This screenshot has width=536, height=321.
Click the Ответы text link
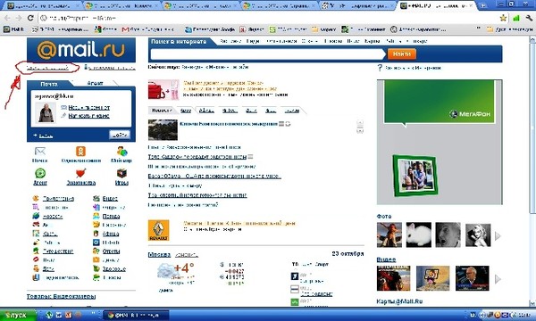pyautogui.click(x=111, y=251)
